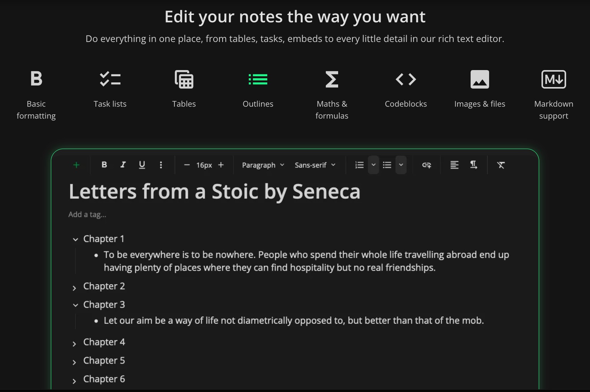The width and height of the screenshot is (590, 392).
Task: Select the Codeblocks feature tab
Action: (406, 89)
